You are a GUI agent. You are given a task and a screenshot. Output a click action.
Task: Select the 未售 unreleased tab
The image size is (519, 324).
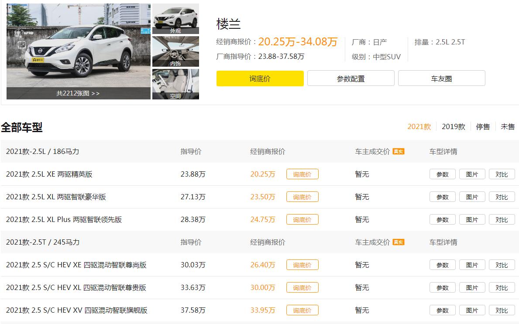coord(507,126)
